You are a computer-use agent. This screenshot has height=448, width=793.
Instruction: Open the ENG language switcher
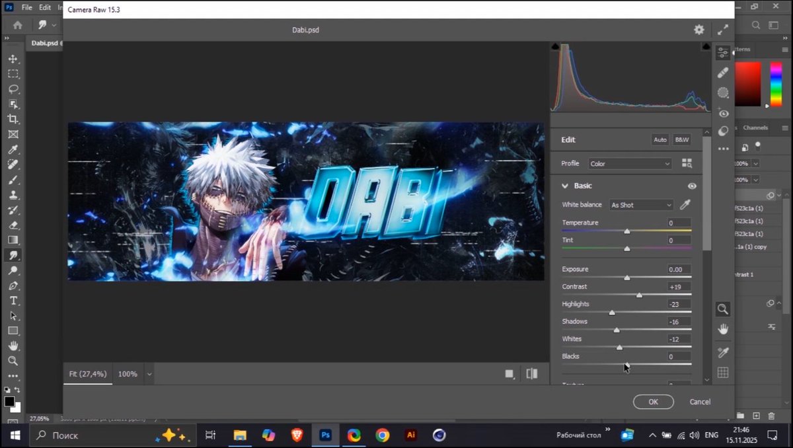click(x=712, y=435)
